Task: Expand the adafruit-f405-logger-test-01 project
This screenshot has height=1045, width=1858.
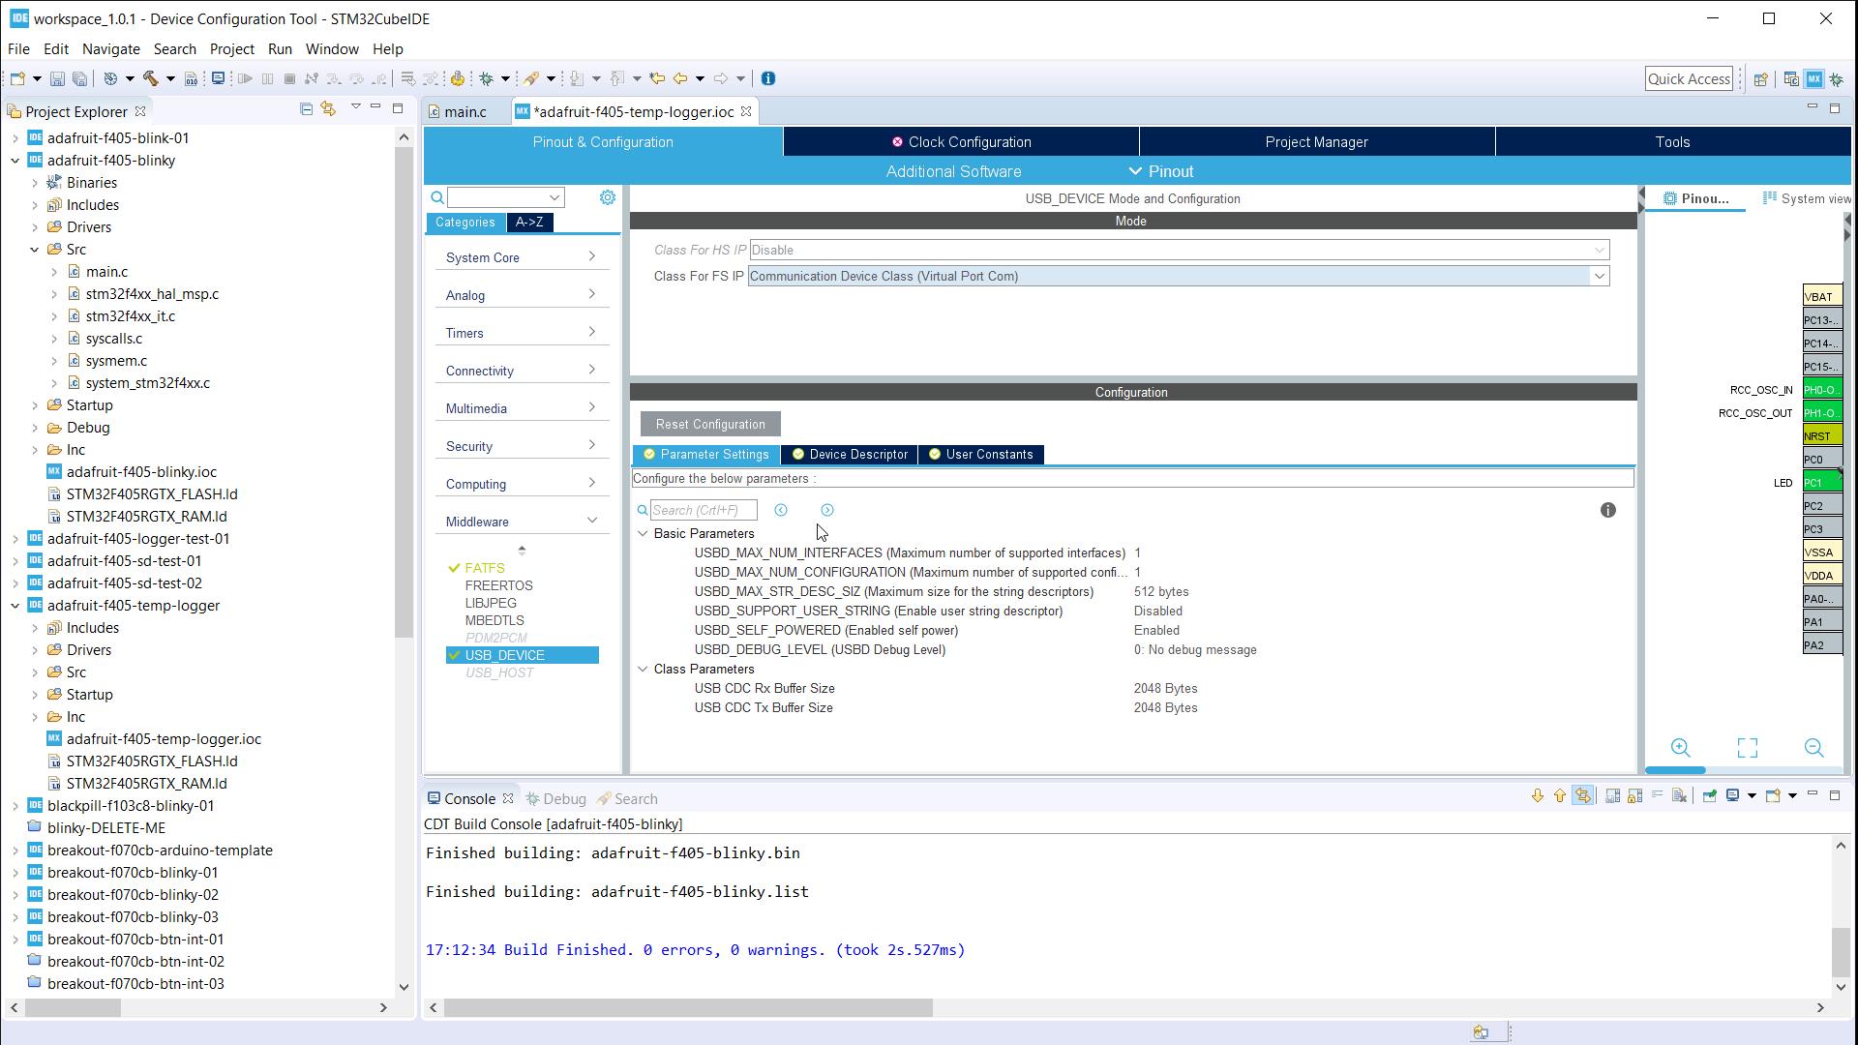Action: click(x=16, y=538)
